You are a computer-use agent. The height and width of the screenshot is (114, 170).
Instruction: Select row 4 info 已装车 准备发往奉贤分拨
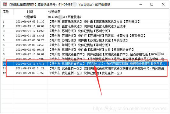tap(97, 36)
